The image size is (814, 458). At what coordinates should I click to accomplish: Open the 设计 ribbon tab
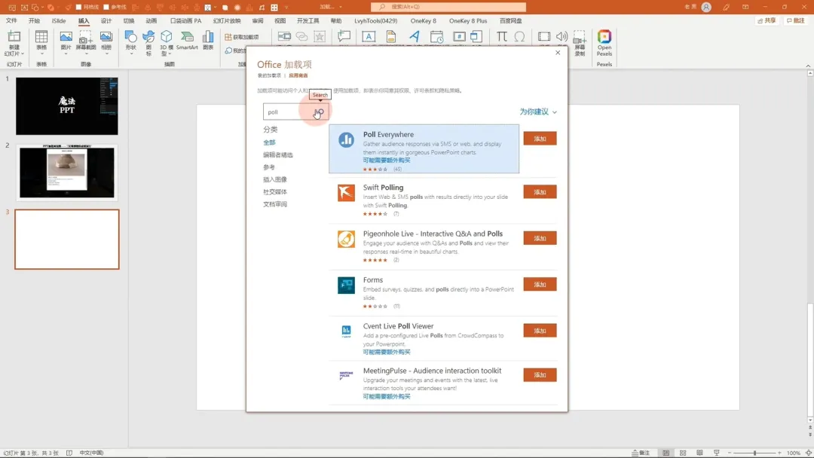pyautogui.click(x=106, y=21)
